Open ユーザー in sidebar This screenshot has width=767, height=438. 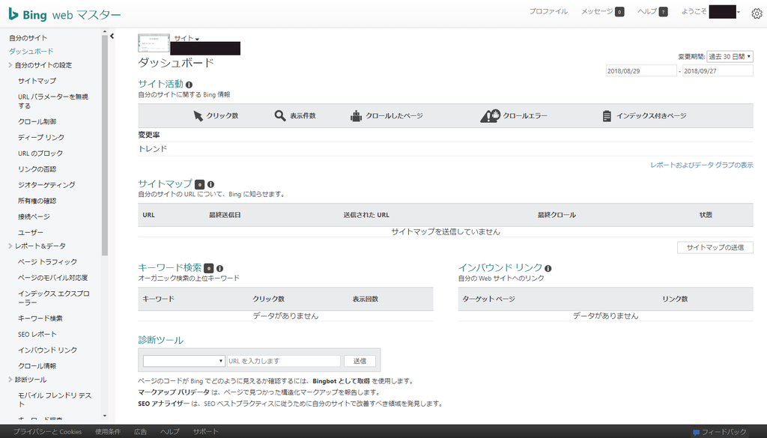pyautogui.click(x=30, y=233)
